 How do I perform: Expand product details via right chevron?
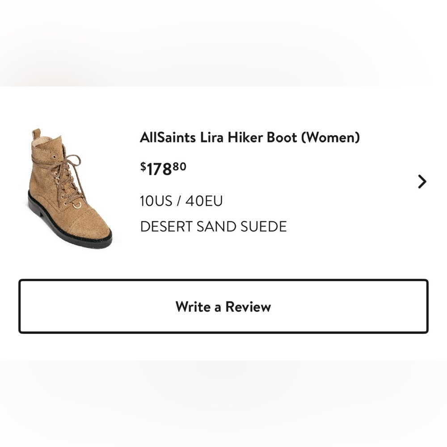click(x=422, y=181)
